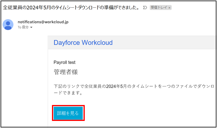Click the 管理者様 greeting text

[x=66, y=72]
